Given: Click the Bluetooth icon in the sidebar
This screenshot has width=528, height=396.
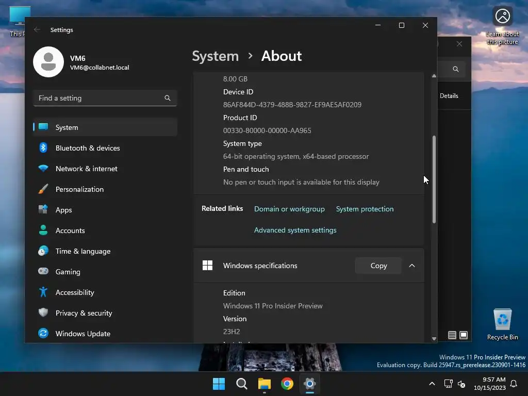Looking at the screenshot, I should 43,147.
